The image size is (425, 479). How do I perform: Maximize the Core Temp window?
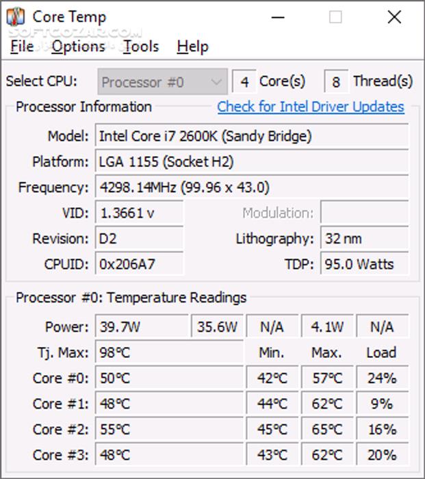pos(335,17)
